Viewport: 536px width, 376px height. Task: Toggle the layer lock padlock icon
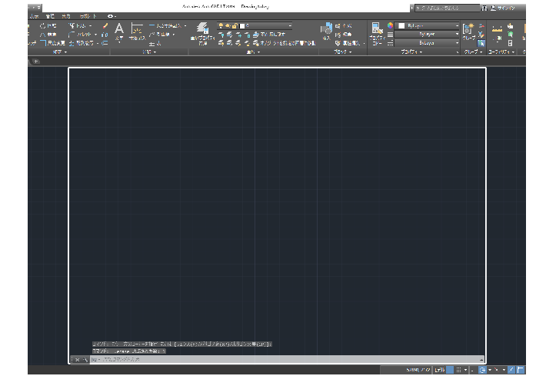point(235,25)
